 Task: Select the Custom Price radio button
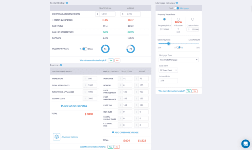tap(193, 19)
